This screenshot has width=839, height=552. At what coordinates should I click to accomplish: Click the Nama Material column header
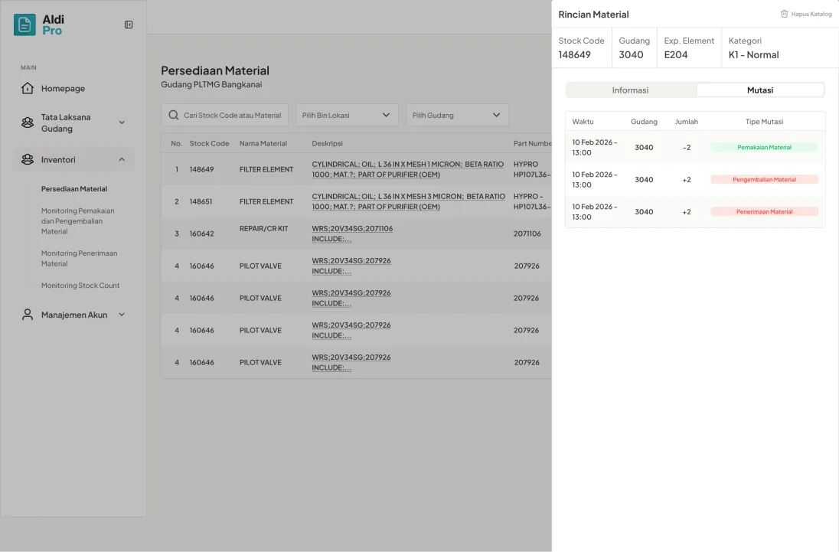click(x=263, y=143)
